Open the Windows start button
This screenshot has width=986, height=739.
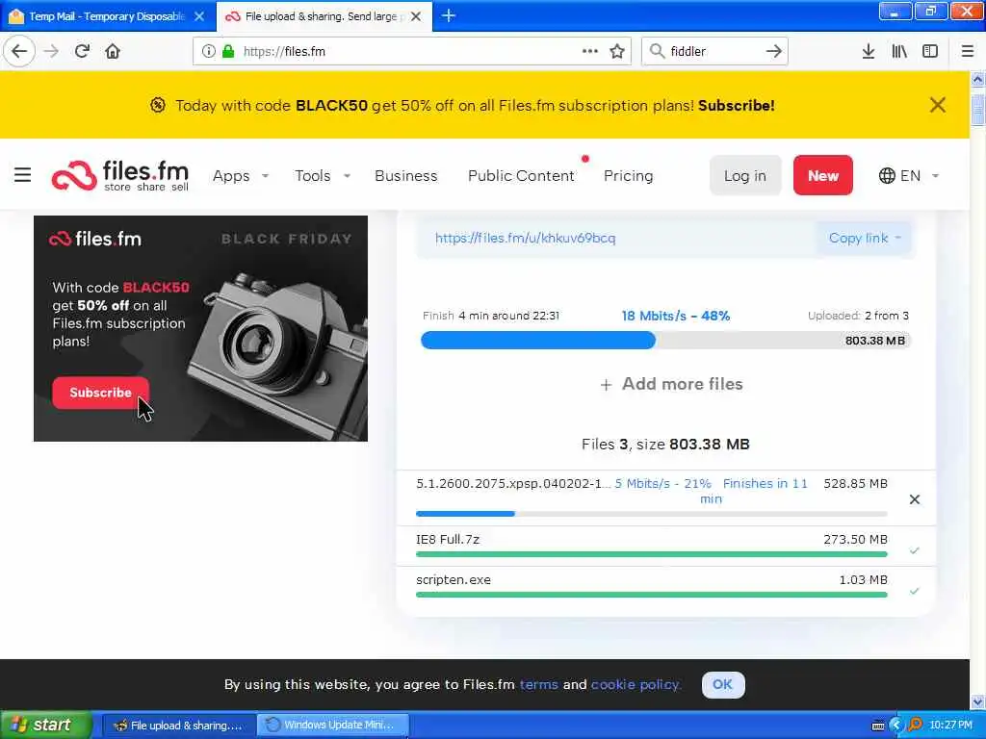click(x=45, y=726)
